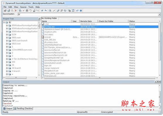Click the Check In toolbar icon

tap(27, 11)
